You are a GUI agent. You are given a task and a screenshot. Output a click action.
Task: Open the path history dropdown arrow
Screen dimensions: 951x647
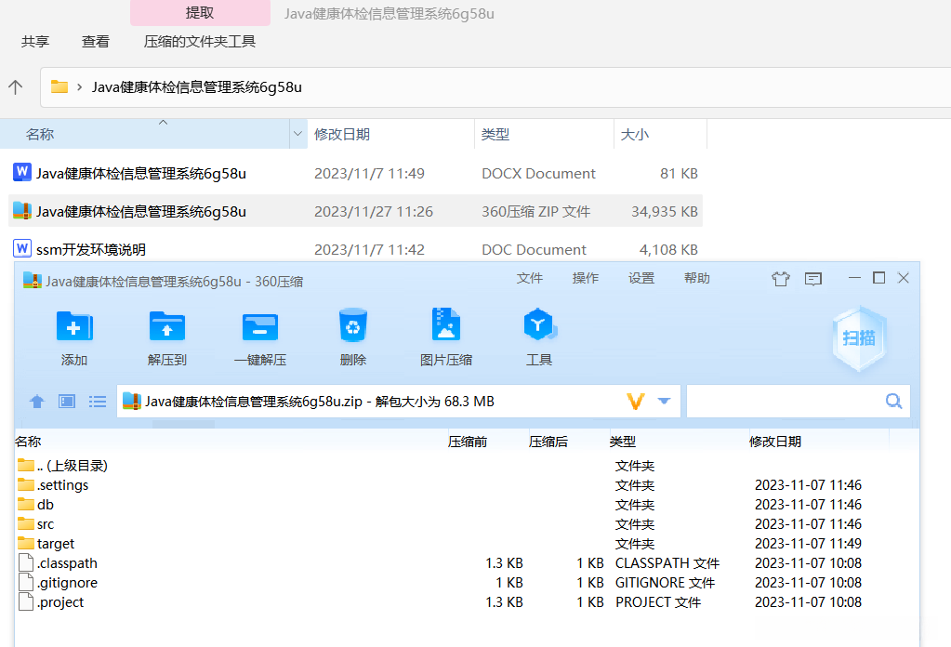pos(664,401)
